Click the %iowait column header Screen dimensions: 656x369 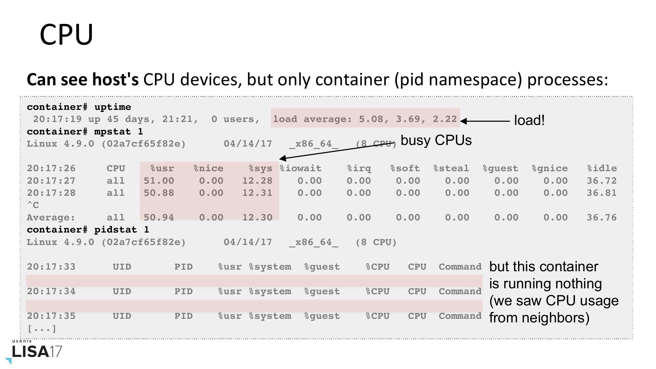(x=300, y=168)
